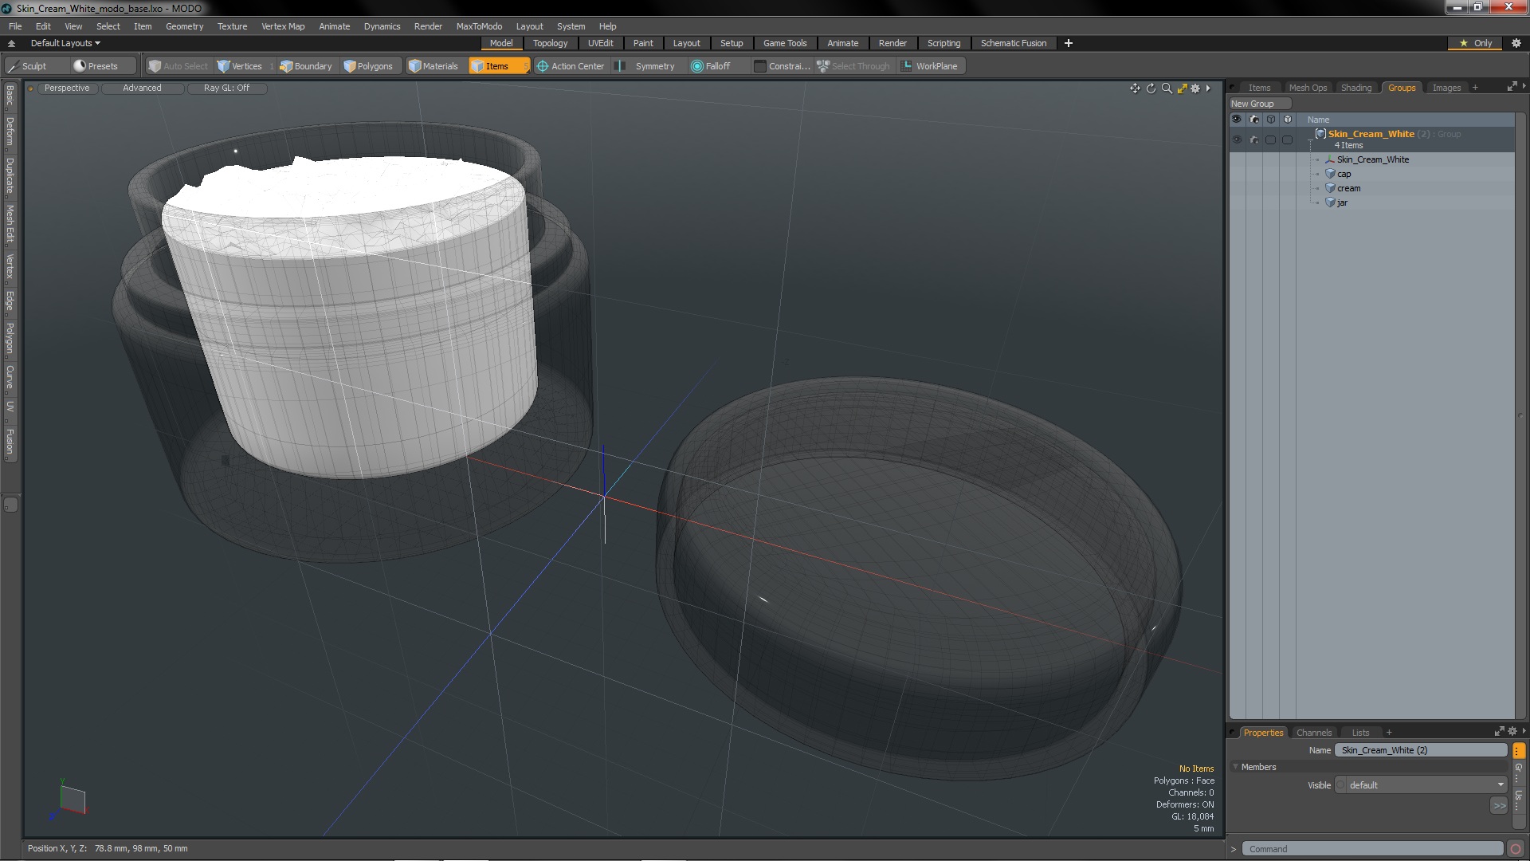Open the Default Layouts dropdown

[x=65, y=43]
